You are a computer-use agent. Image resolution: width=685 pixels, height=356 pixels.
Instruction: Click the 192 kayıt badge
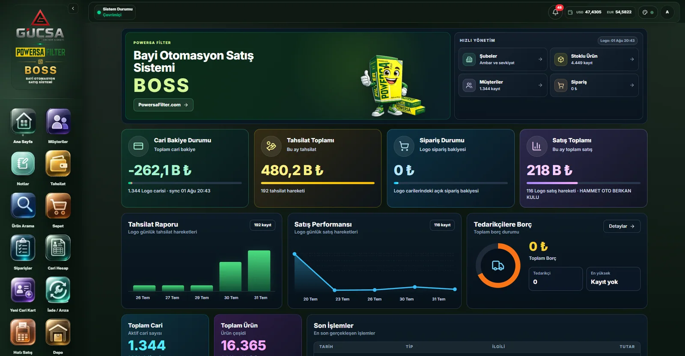coord(262,225)
